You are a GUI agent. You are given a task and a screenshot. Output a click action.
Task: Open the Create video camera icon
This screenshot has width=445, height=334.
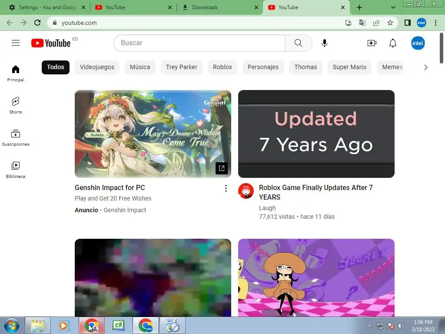[x=372, y=43]
